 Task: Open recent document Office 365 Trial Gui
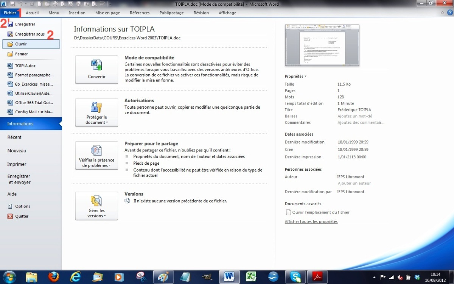[31, 103]
